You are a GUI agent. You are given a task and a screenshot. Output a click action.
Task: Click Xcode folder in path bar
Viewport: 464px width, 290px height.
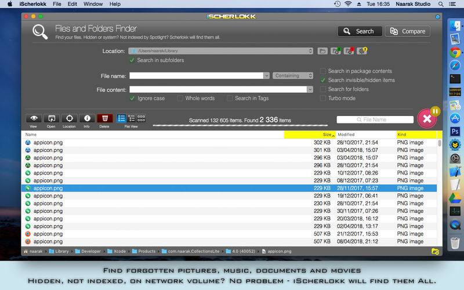point(117,252)
